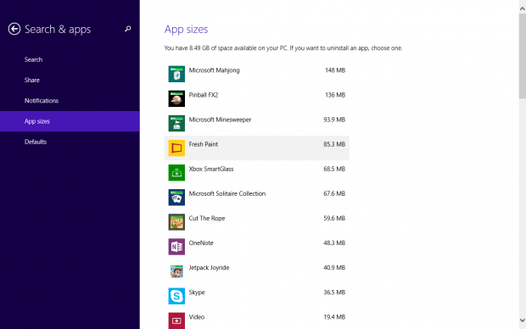The width and height of the screenshot is (526, 329).
Task: Click the 85.3 MB size value
Action: click(x=334, y=144)
